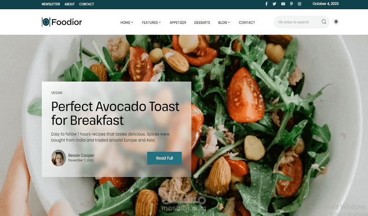Click Bessie Cooper's author avatar
Viewport: 368px width, 216px height.
coord(58,158)
